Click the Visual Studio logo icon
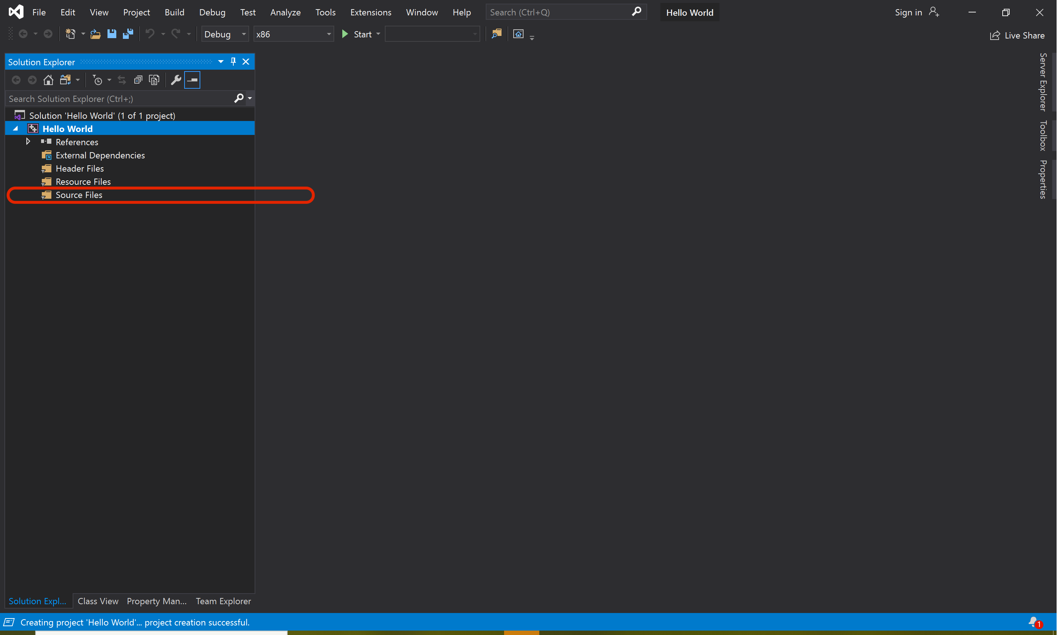The height and width of the screenshot is (635, 1061). click(x=16, y=12)
